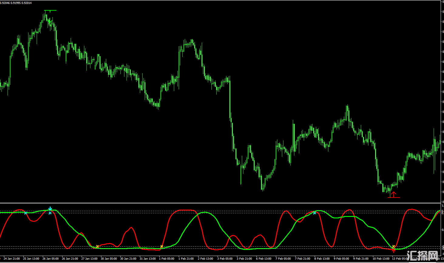This screenshot has width=444, height=263.
Task: Click the yellow cross marker near 13 Feb 05:00
Action: click(x=394, y=246)
